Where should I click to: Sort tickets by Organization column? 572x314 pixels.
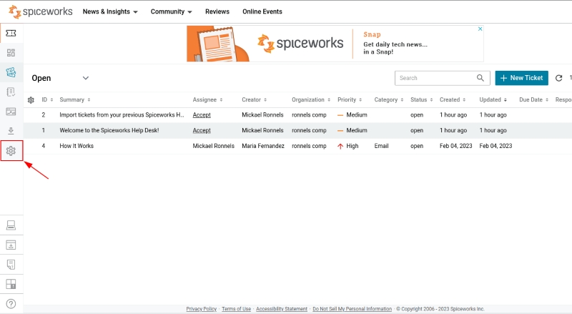[311, 99]
